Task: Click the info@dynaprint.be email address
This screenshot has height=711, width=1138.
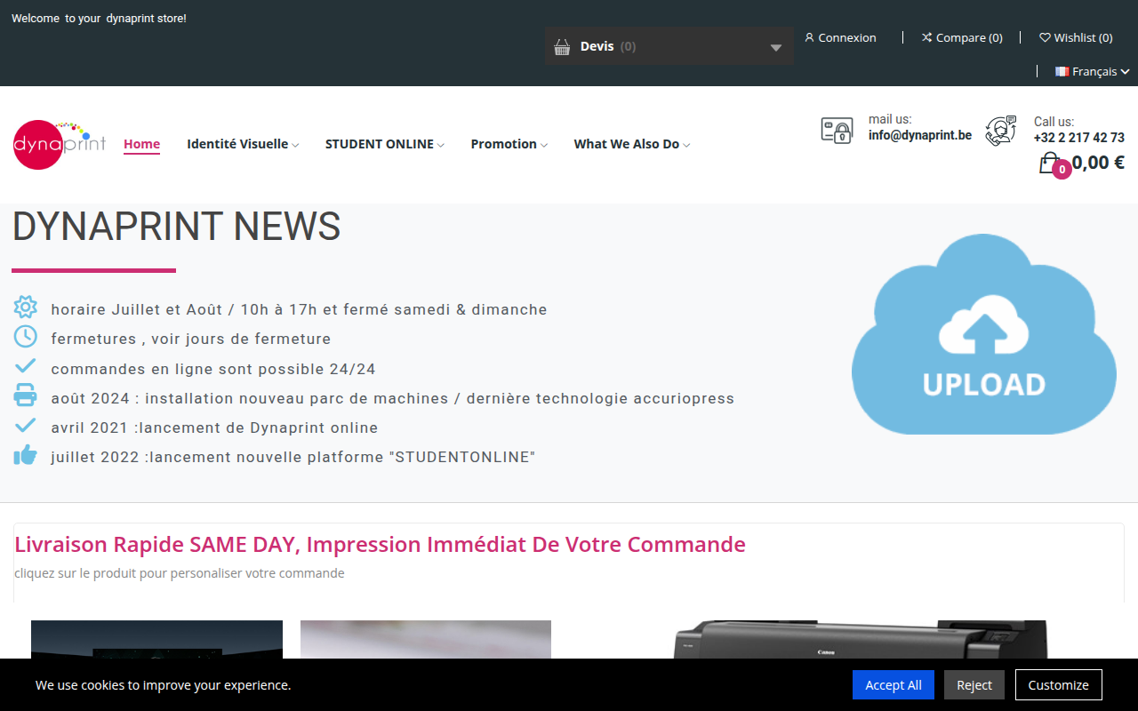Action: pos(920,136)
